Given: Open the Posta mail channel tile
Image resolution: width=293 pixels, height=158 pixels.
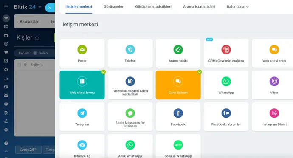Looking at the screenshot, I should click(82, 53).
